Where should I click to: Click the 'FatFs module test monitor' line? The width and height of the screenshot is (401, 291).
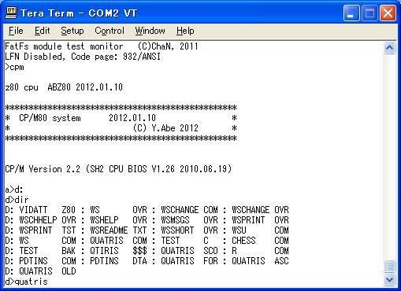102,46
